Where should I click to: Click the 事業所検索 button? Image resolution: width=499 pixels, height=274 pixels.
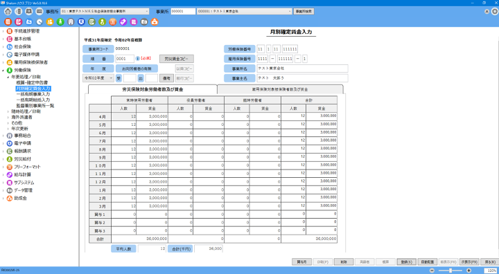click(x=304, y=11)
